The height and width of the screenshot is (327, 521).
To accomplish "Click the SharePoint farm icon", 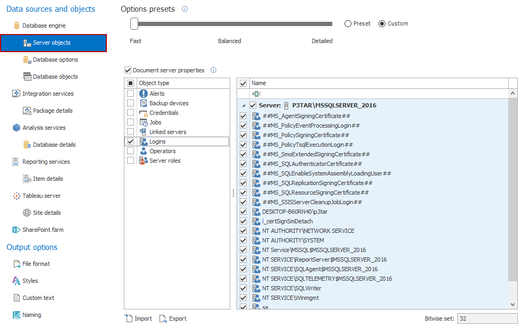I will point(16,230).
